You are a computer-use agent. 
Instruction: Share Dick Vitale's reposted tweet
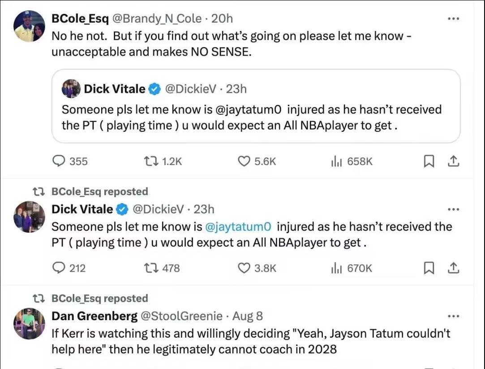(x=453, y=268)
